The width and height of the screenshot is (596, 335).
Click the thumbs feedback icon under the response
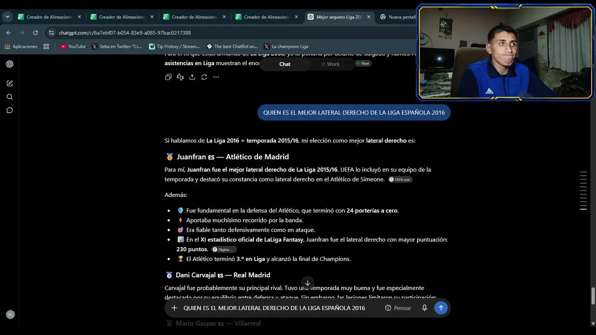[x=180, y=77]
